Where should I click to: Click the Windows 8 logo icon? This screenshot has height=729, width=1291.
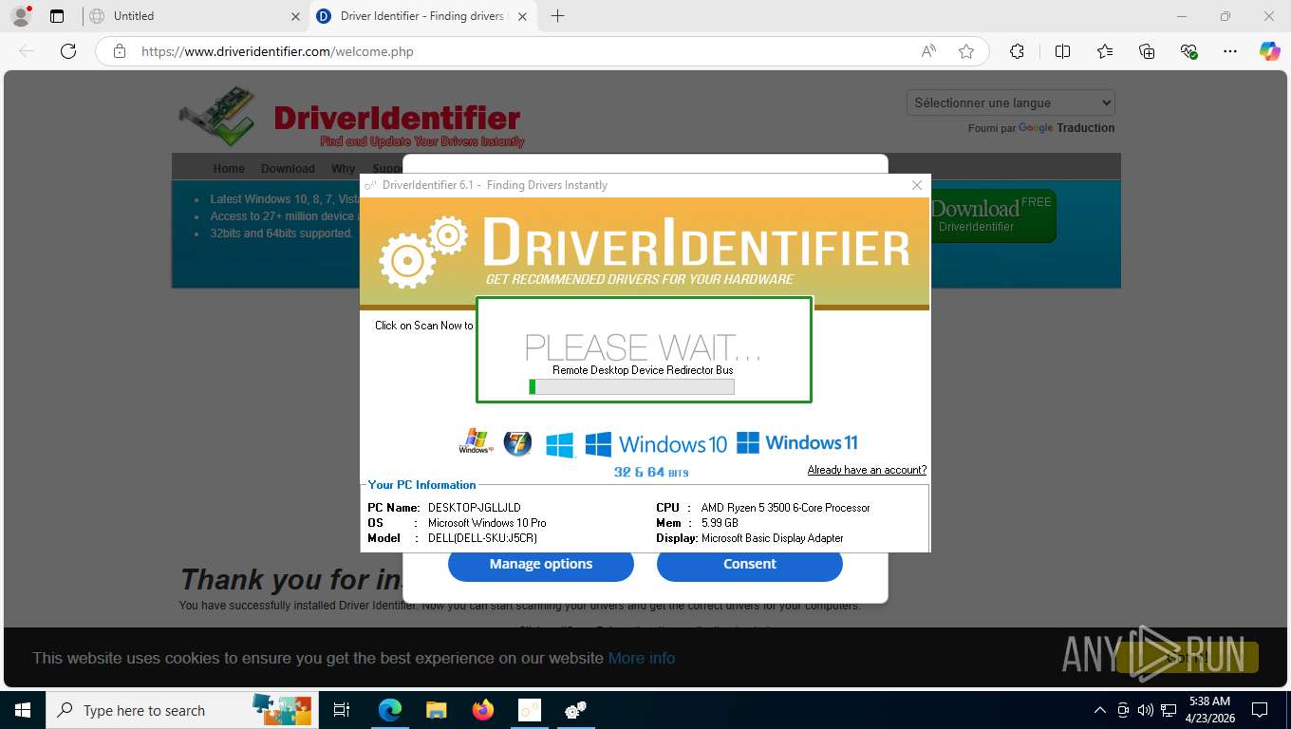point(560,444)
